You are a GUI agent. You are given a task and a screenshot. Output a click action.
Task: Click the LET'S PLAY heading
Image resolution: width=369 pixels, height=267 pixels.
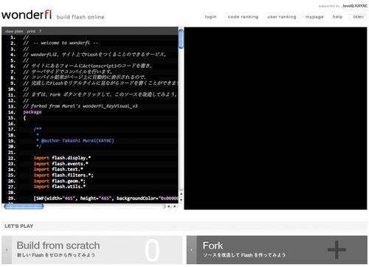tap(19, 226)
